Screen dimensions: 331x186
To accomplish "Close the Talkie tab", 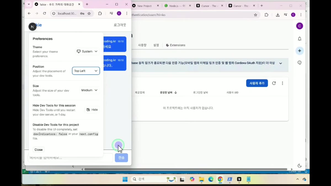I will click(79, 4).
